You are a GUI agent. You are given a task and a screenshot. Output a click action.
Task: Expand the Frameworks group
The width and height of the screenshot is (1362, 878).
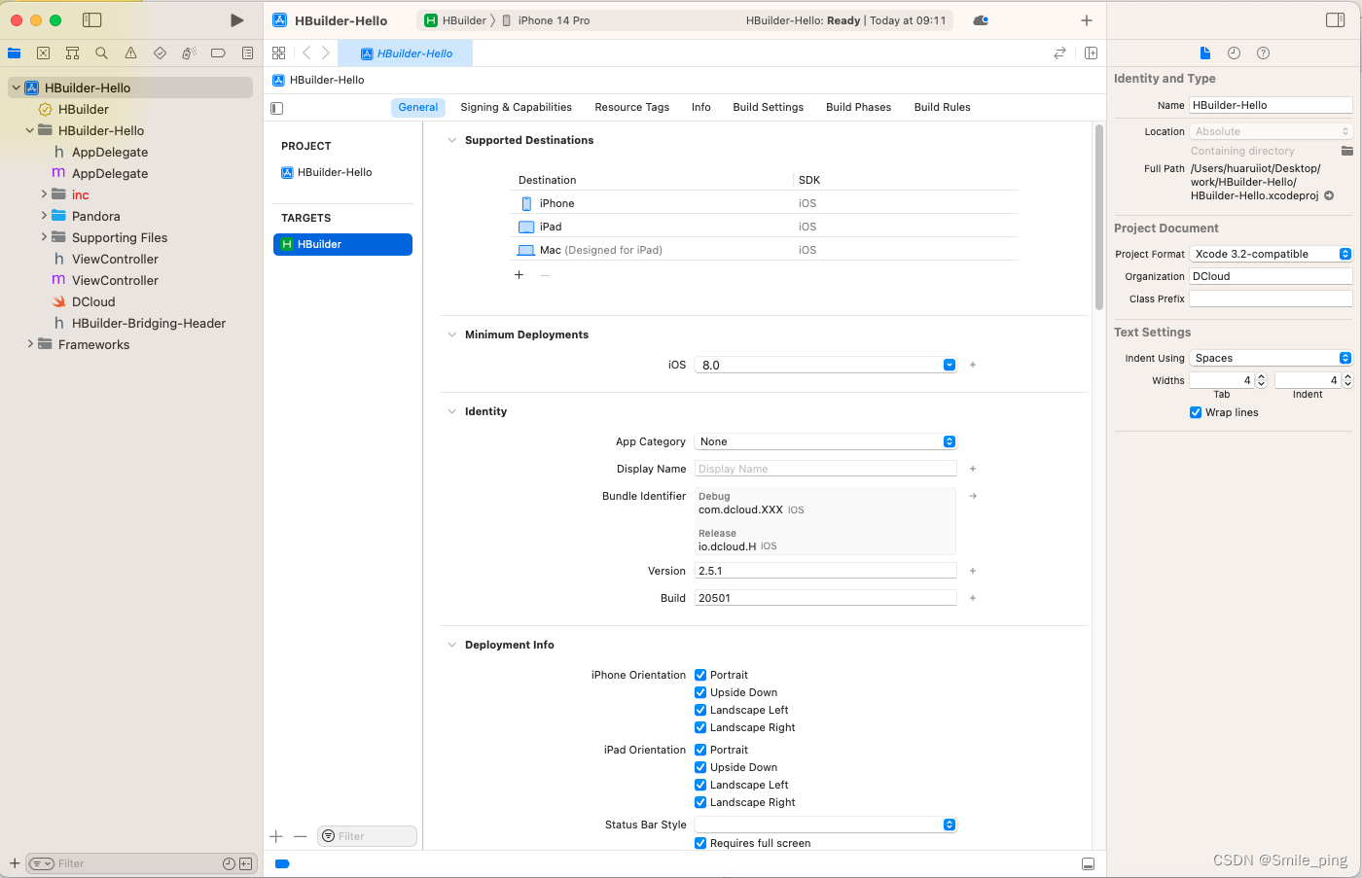30,344
